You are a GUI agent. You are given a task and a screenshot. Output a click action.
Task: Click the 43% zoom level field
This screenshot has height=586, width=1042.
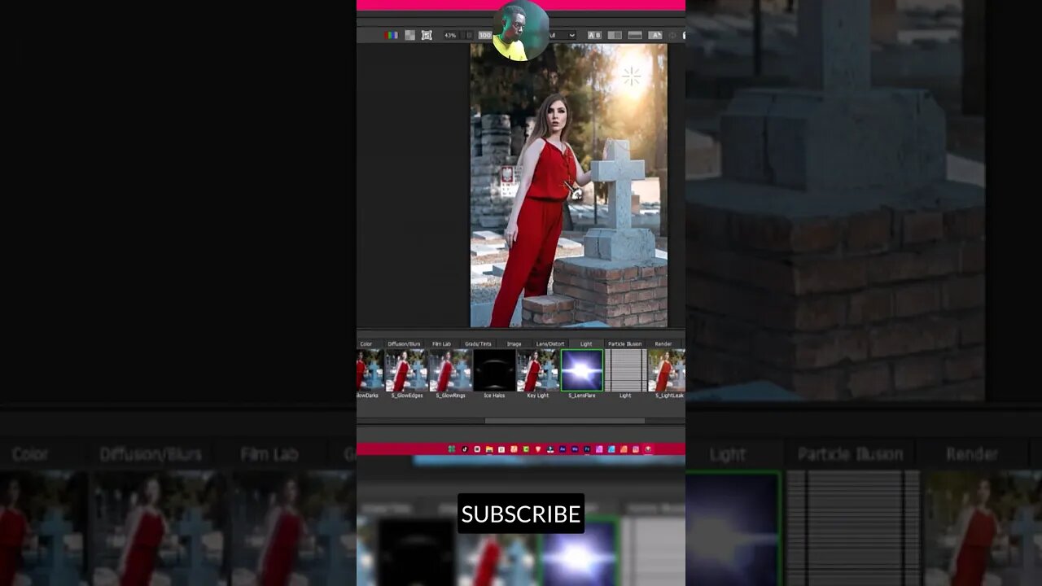(450, 35)
